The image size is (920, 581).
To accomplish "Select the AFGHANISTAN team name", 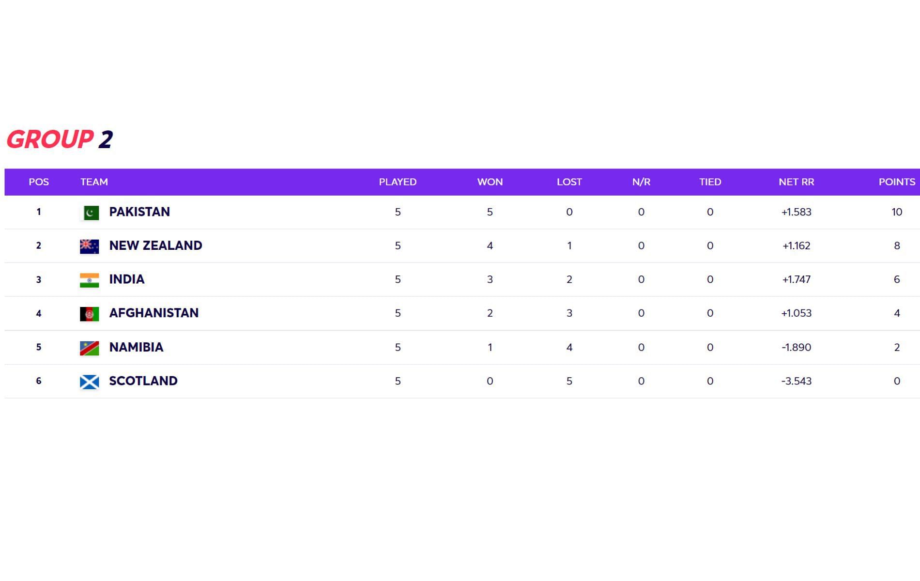I will click(154, 313).
